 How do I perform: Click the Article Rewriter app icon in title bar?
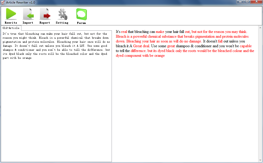[3, 3]
